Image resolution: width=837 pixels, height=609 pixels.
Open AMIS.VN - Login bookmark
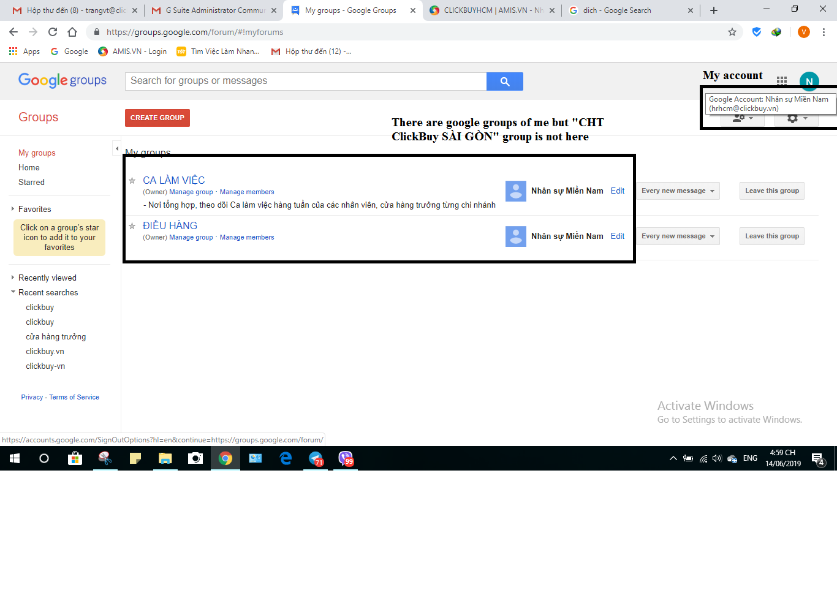click(132, 51)
